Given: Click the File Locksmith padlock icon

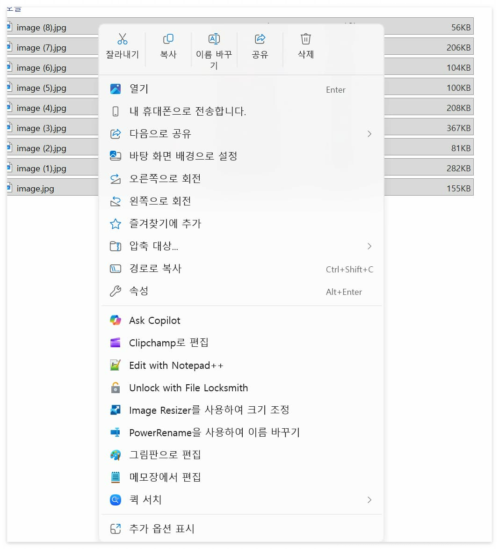Looking at the screenshot, I should (115, 388).
